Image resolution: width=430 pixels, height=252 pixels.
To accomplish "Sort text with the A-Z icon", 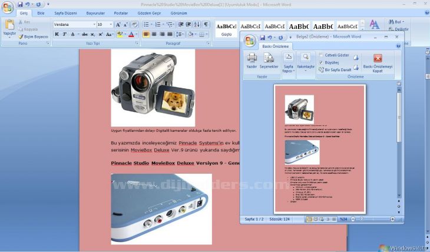I will click(197, 25).
